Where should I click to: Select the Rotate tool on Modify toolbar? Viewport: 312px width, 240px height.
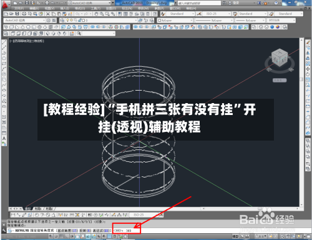(x=308, y=74)
